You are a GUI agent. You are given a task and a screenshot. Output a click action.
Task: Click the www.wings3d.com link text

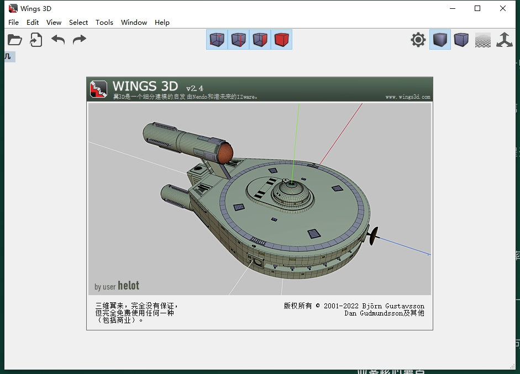pyautogui.click(x=408, y=97)
